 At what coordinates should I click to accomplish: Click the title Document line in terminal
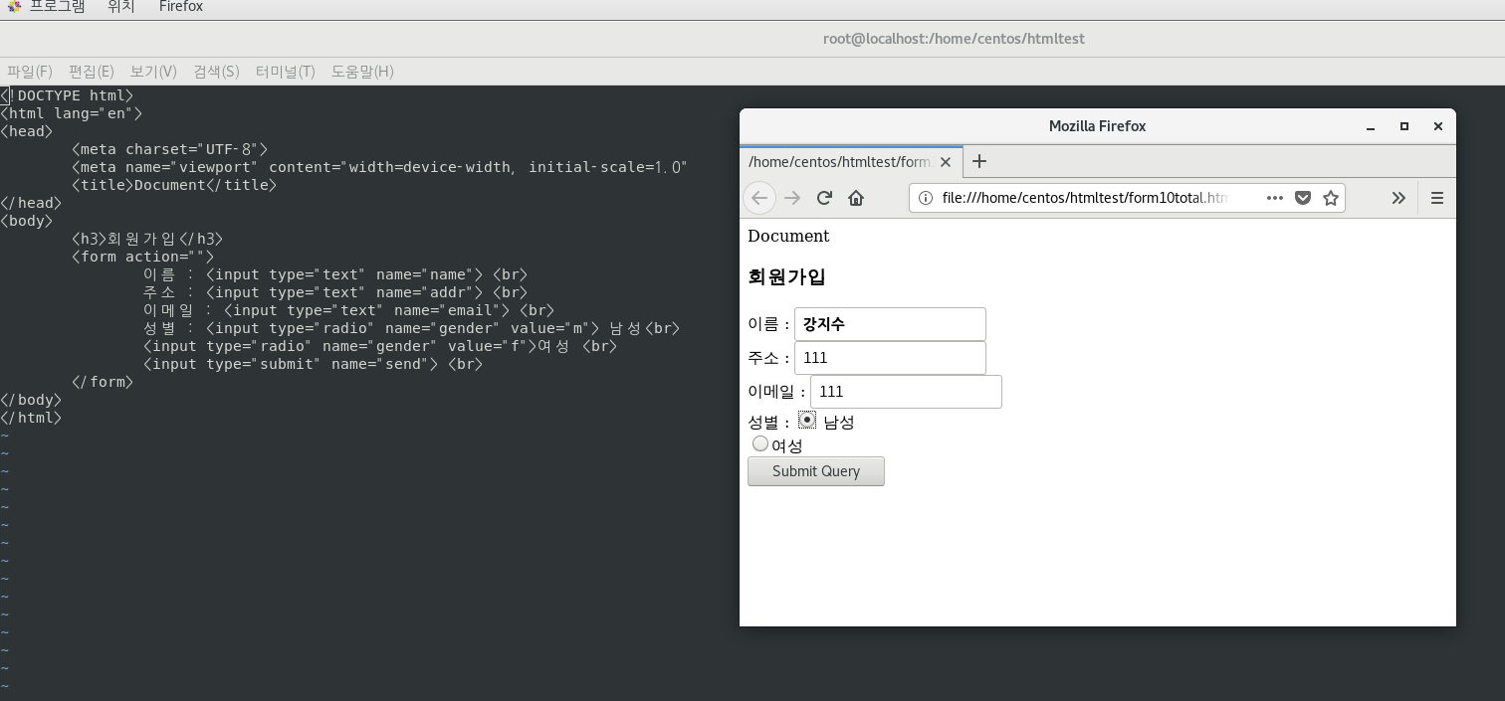pos(174,185)
